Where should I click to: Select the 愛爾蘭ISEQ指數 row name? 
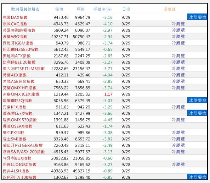pyautogui.click(x=17, y=101)
